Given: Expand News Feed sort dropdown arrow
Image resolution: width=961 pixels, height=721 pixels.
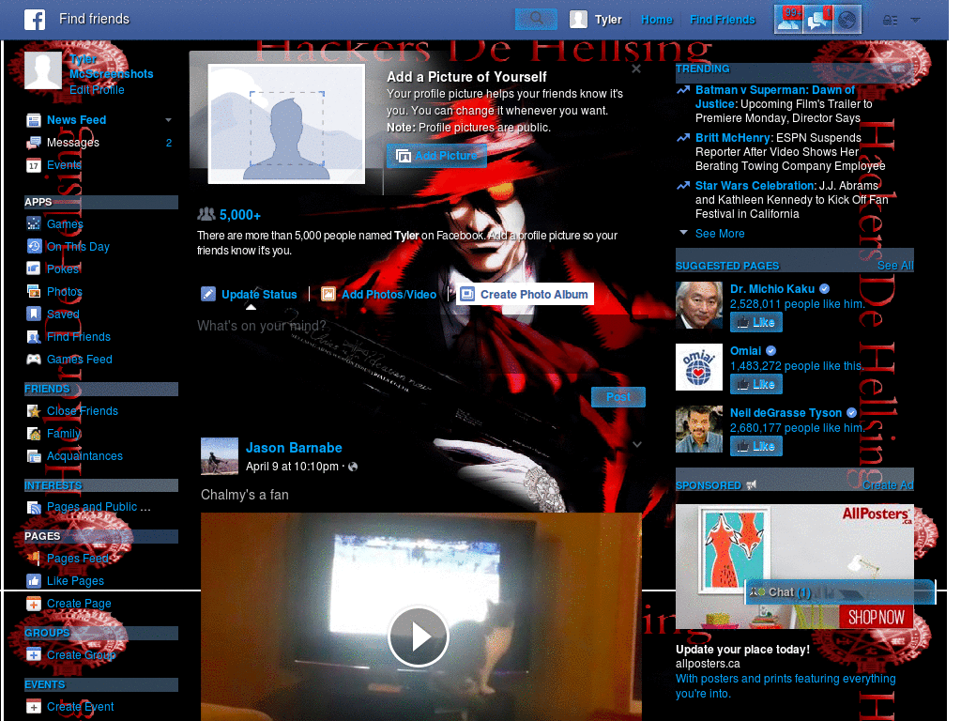Looking at the screenshot, I should click(x=168, y=119).
